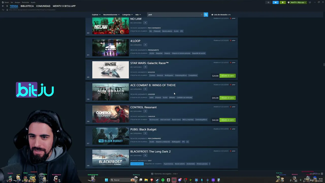Open the 4:LOOP game thumbnail
325x183 pixels.
(110, 48)
